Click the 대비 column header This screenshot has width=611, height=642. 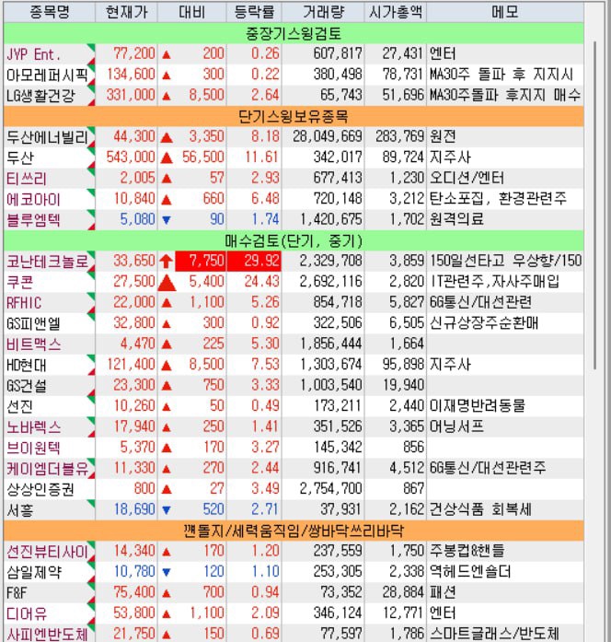(x=191, y=12)
